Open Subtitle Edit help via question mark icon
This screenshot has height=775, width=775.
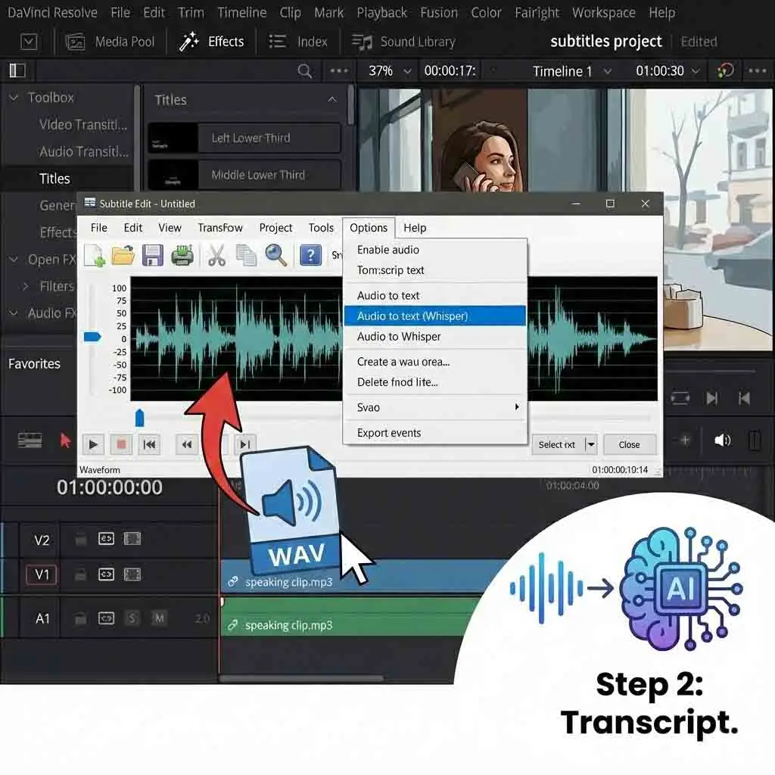(x=310, y=255)
